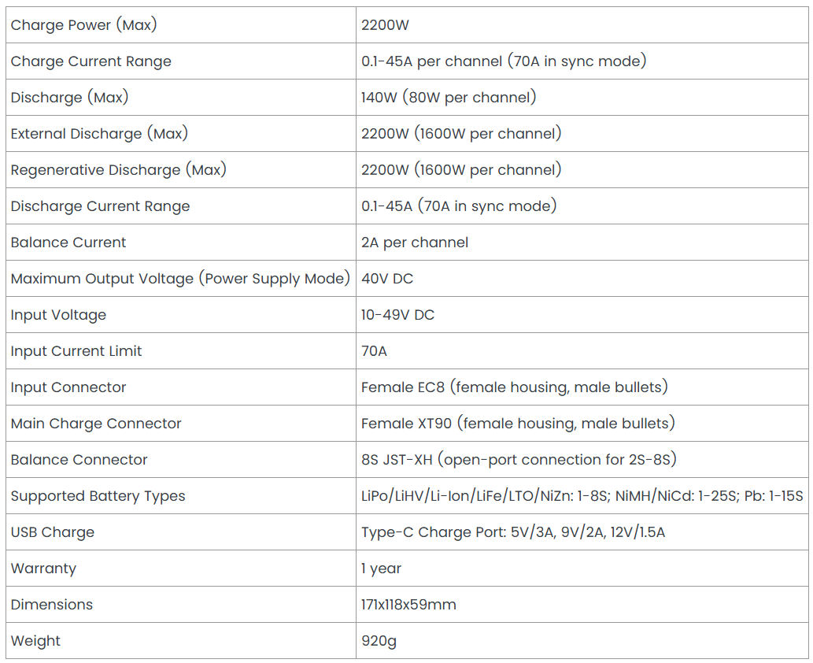Viewport: 813px width, 663px height.
Task: Click the LiPo/LiHV battery types list
Action: coord(582,497)
